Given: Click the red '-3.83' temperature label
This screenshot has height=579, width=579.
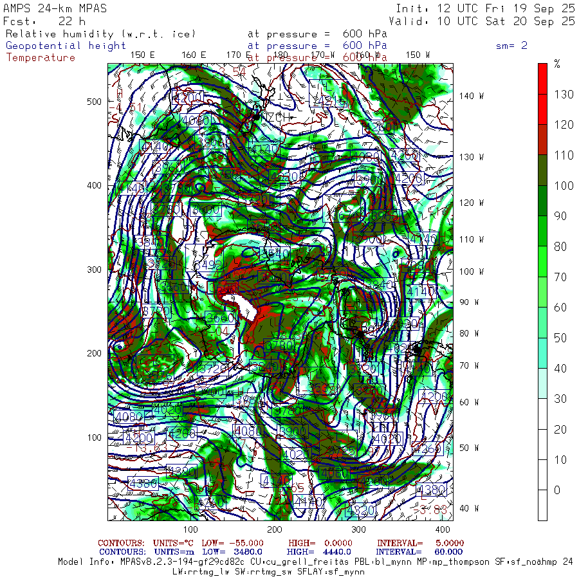Looking at the screenshot, I should (430, 510).
